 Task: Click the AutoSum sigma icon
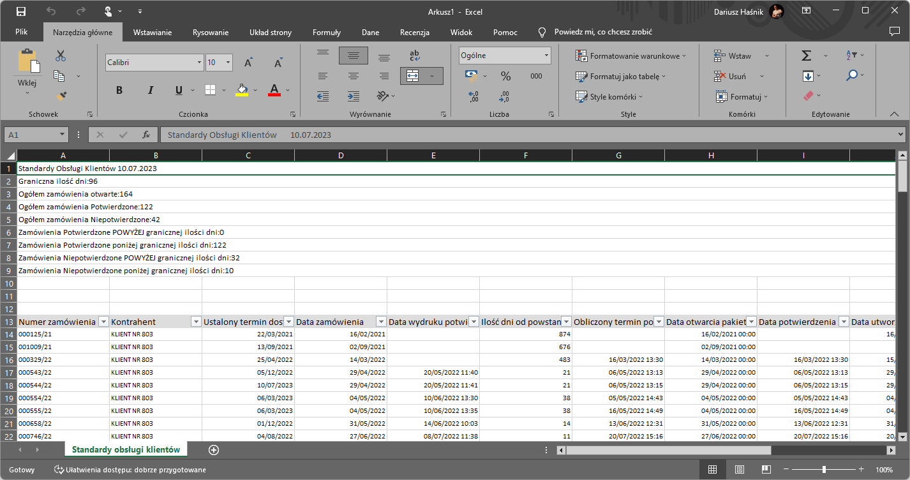coord(807,56)
